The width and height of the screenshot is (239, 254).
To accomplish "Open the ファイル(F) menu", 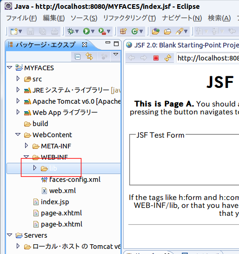I will (21, 18).
